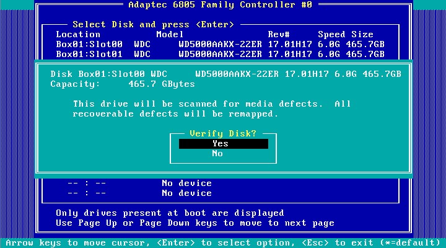Click the Rev# column header
Screen dimensions: 446x248
[x=279, y=34]
